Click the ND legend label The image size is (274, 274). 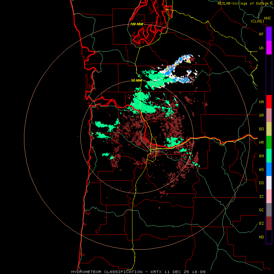point(261,237)
